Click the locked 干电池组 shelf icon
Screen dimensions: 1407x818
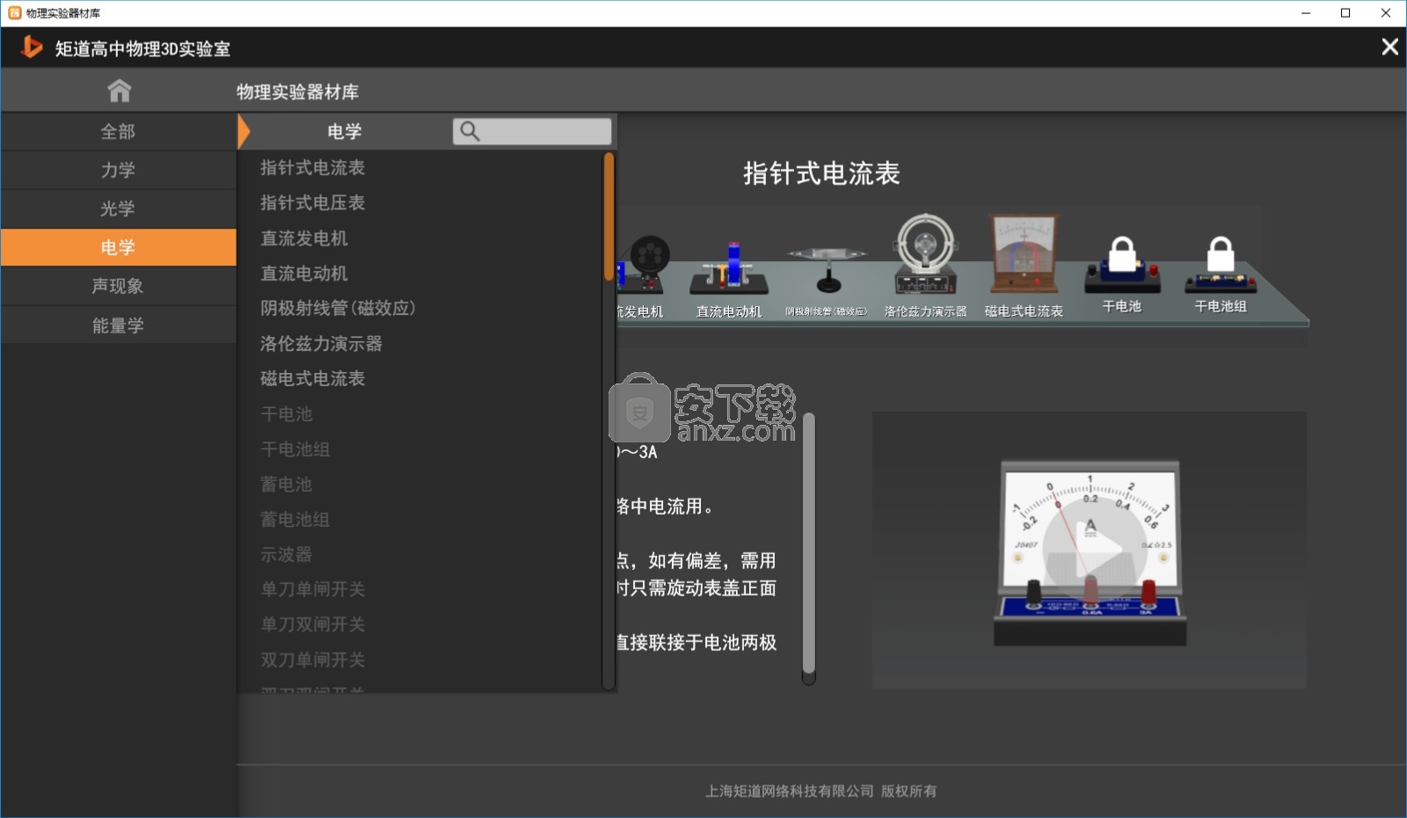point(1221,264)
